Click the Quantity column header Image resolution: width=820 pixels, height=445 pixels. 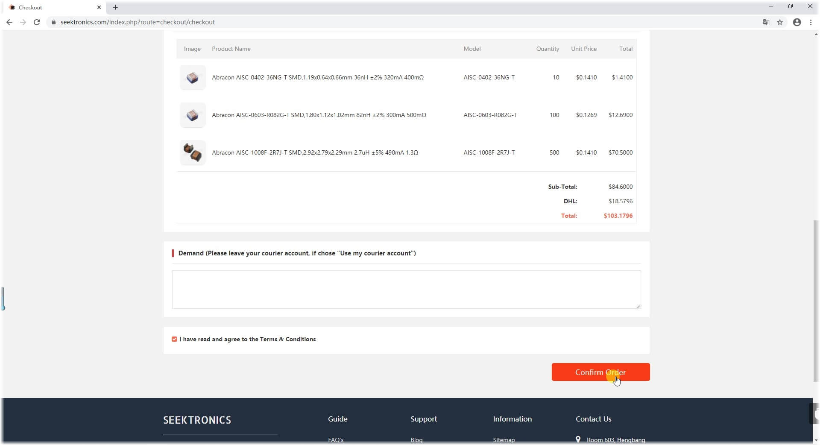[548, 49]
